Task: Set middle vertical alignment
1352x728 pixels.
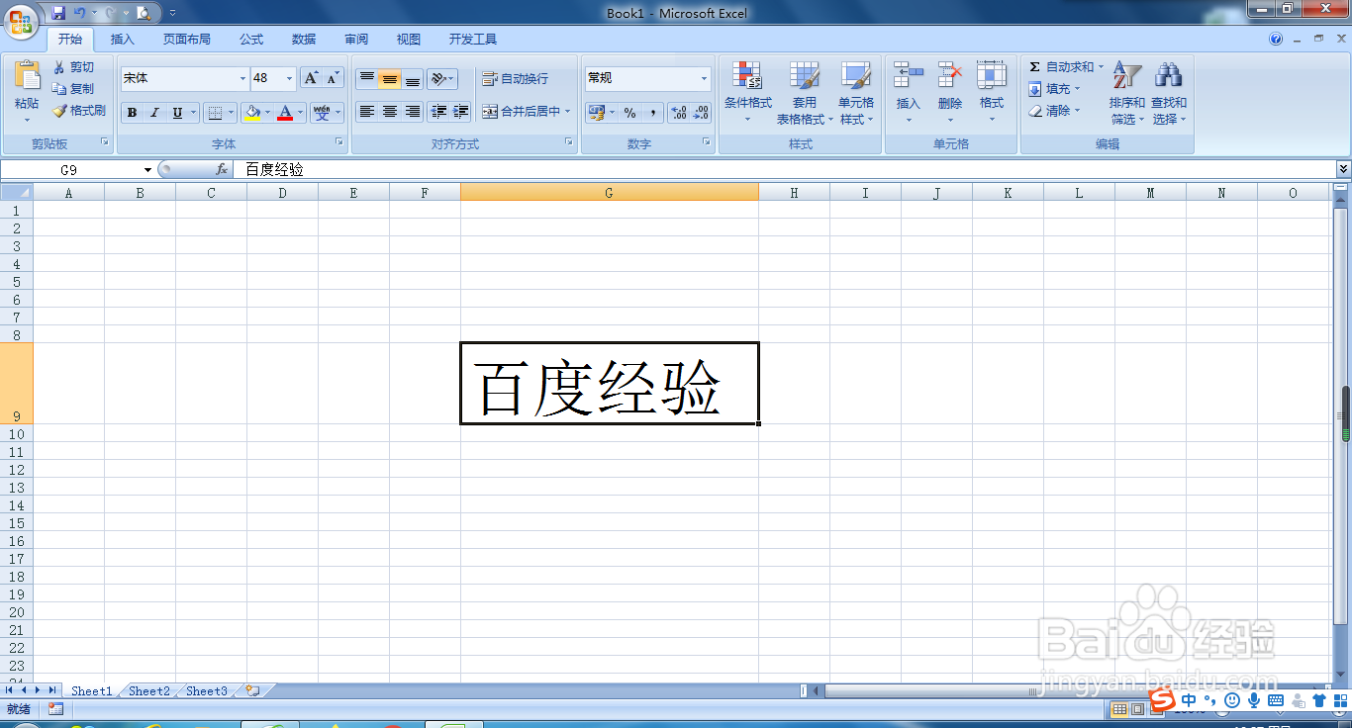Action: 390,78
